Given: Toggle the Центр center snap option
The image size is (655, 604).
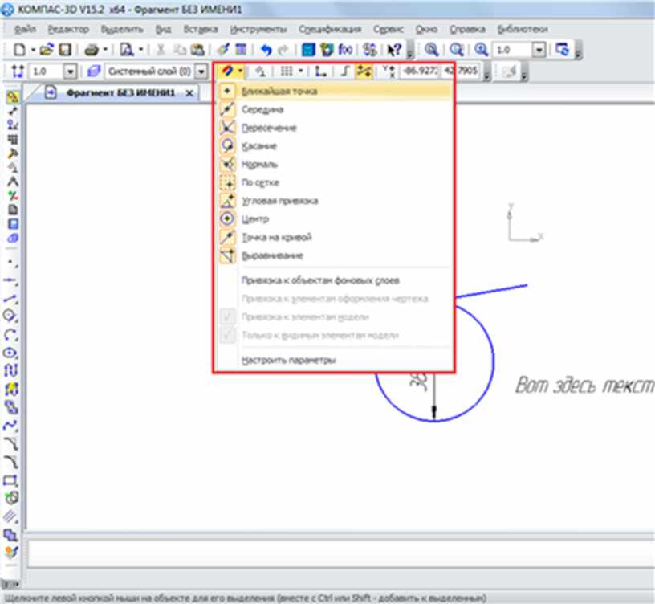Looking at the screenshot, I should [x=255, y=219].
